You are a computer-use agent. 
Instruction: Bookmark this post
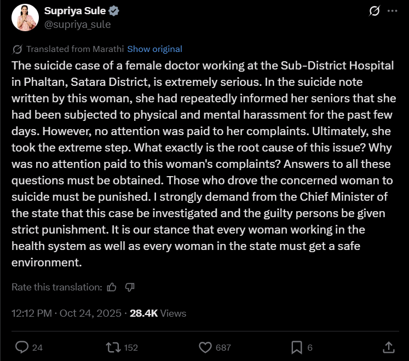[296, 347]
